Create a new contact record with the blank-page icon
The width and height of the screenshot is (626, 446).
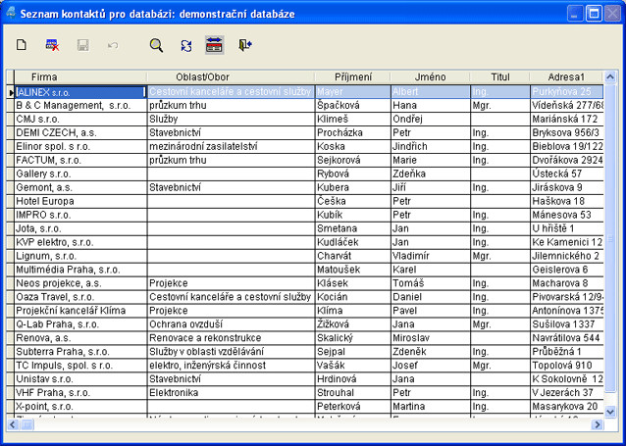coord(22,45)
